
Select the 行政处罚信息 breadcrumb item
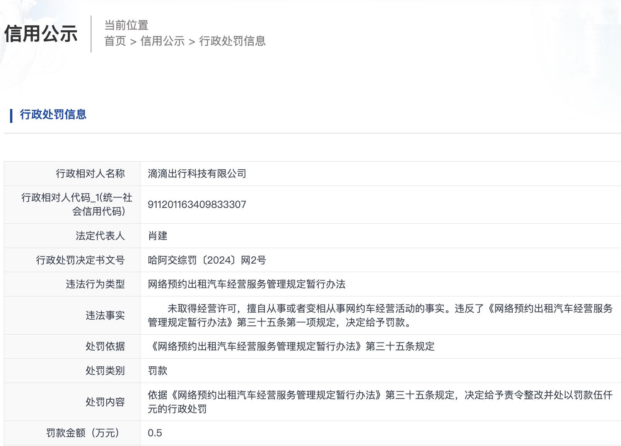(x=232, y=41)
